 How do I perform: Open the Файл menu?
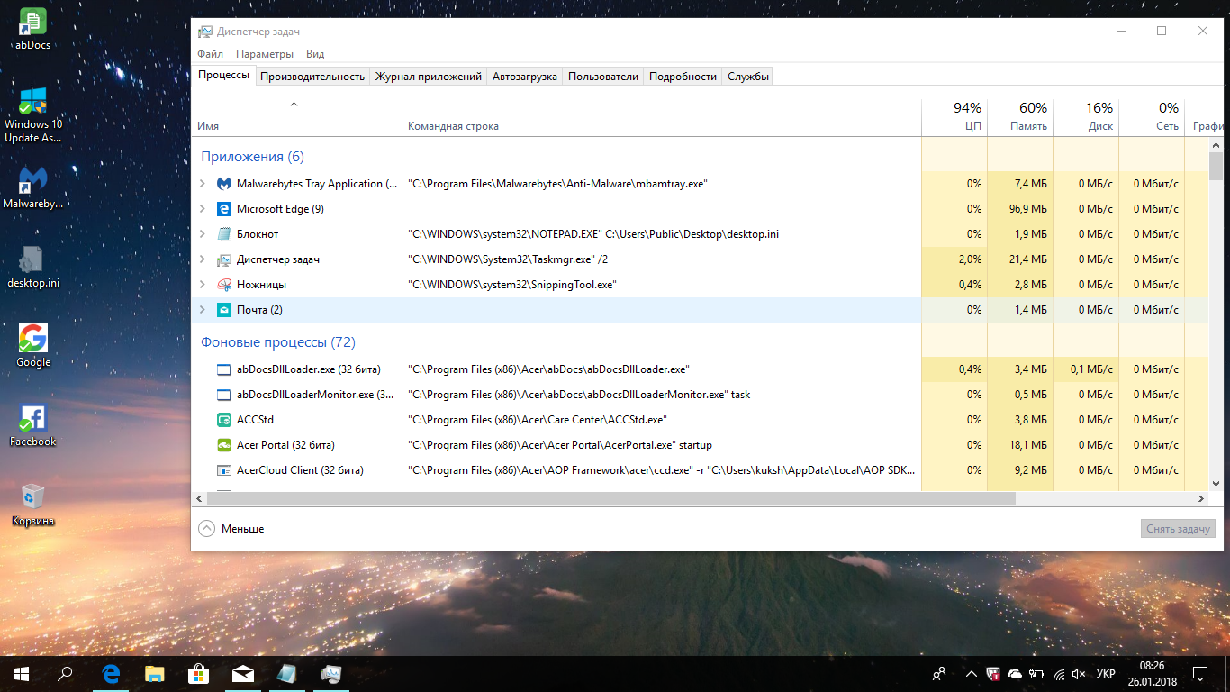click(x=210, y=54)
